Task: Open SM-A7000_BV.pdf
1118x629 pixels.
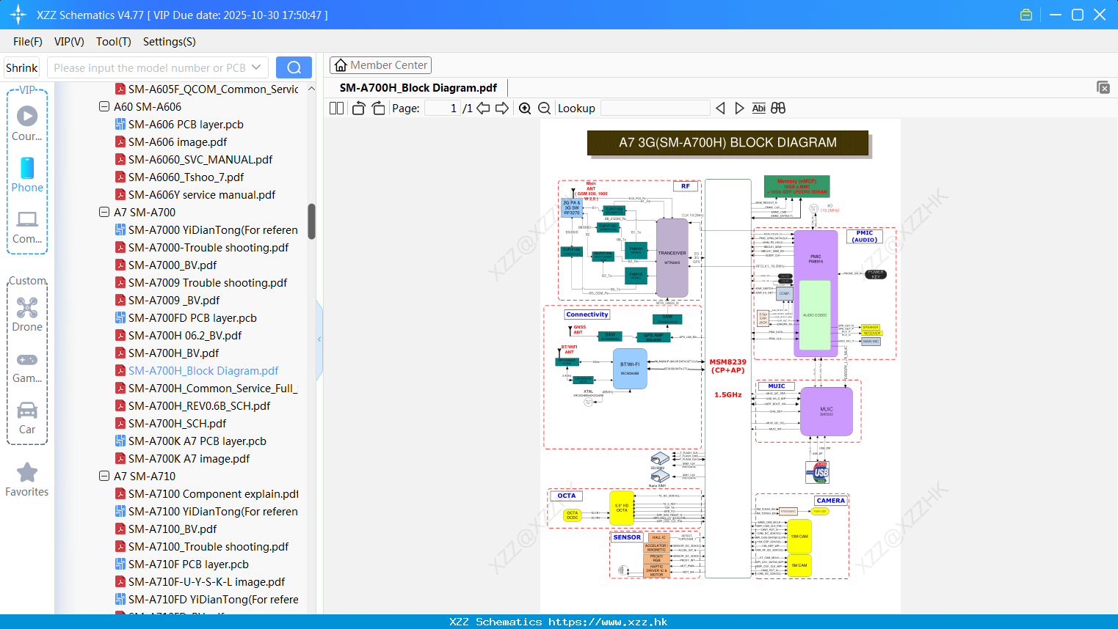Action: coord(173,265)
